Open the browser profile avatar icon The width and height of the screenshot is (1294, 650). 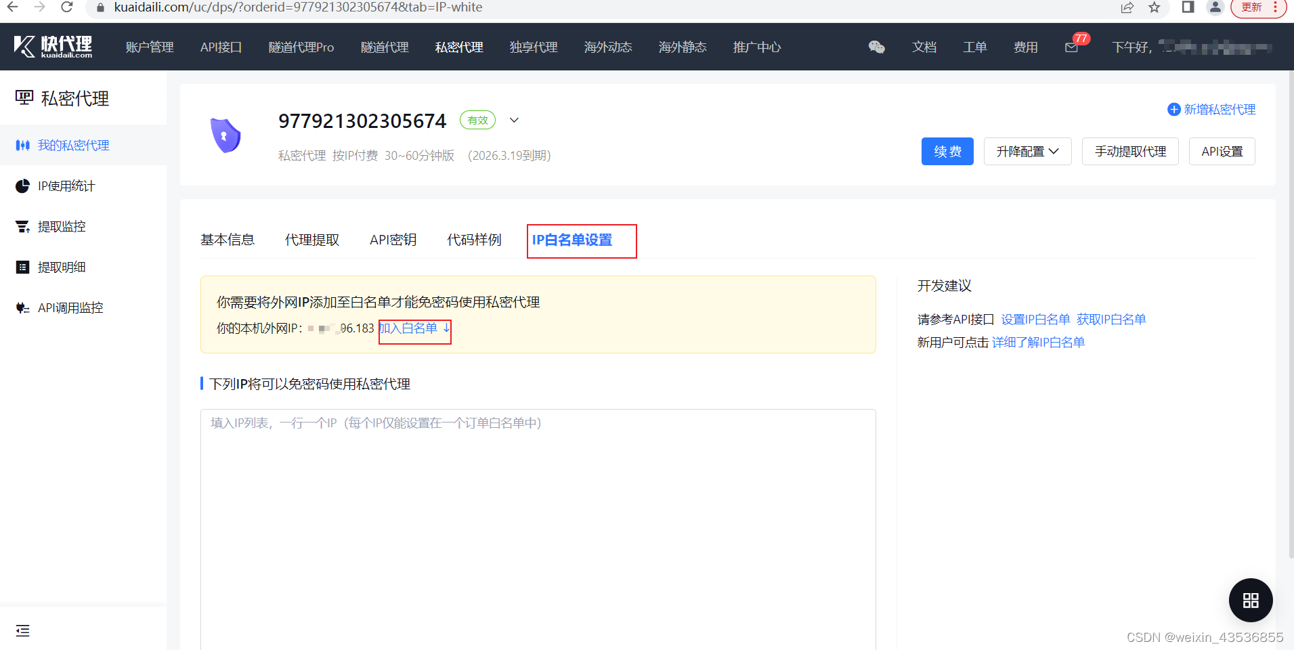point(1215,7)
